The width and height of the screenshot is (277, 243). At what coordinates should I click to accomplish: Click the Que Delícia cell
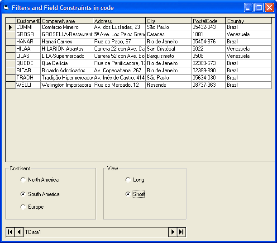tap(67, 64)
